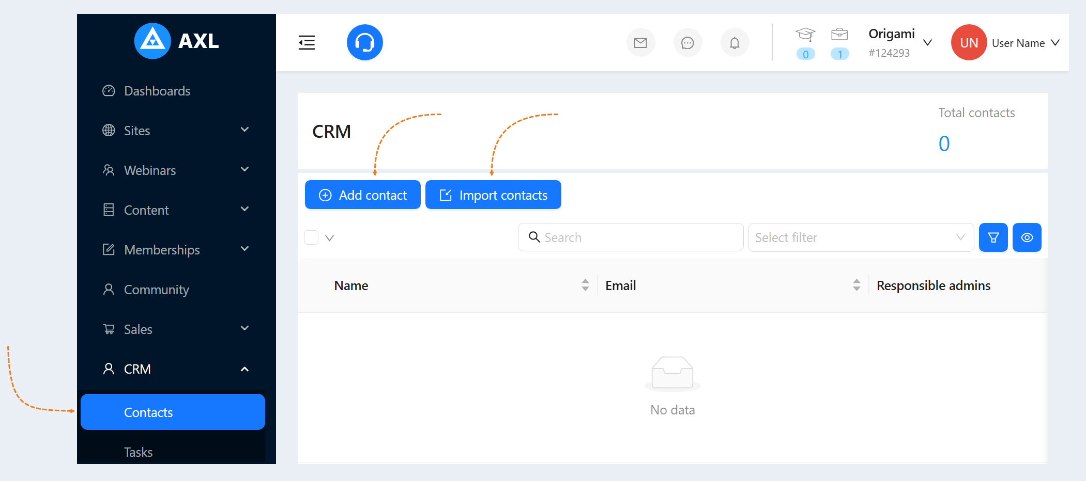Click the 0 badge under graduation cap
The image size is (1086, 481).
click(x=805, y=54)
